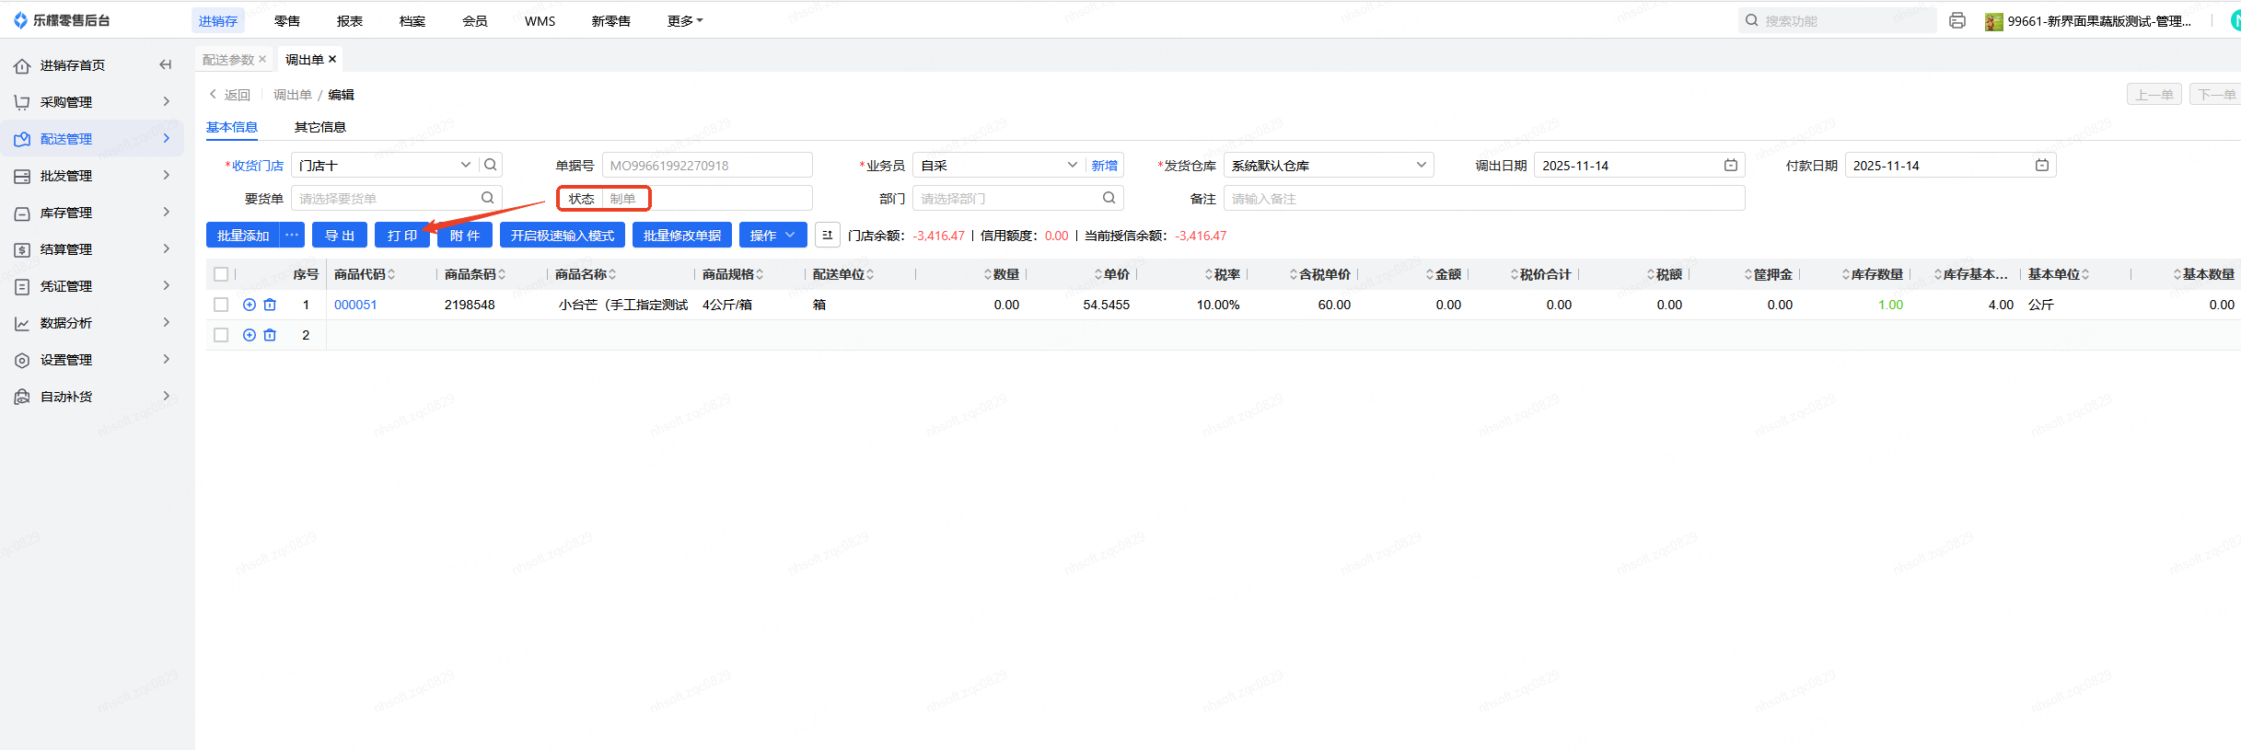Collapse the sidebar with the arrow icon
Image resolution: width=2241 pixels, height=750 pixels.
point(166,64)
